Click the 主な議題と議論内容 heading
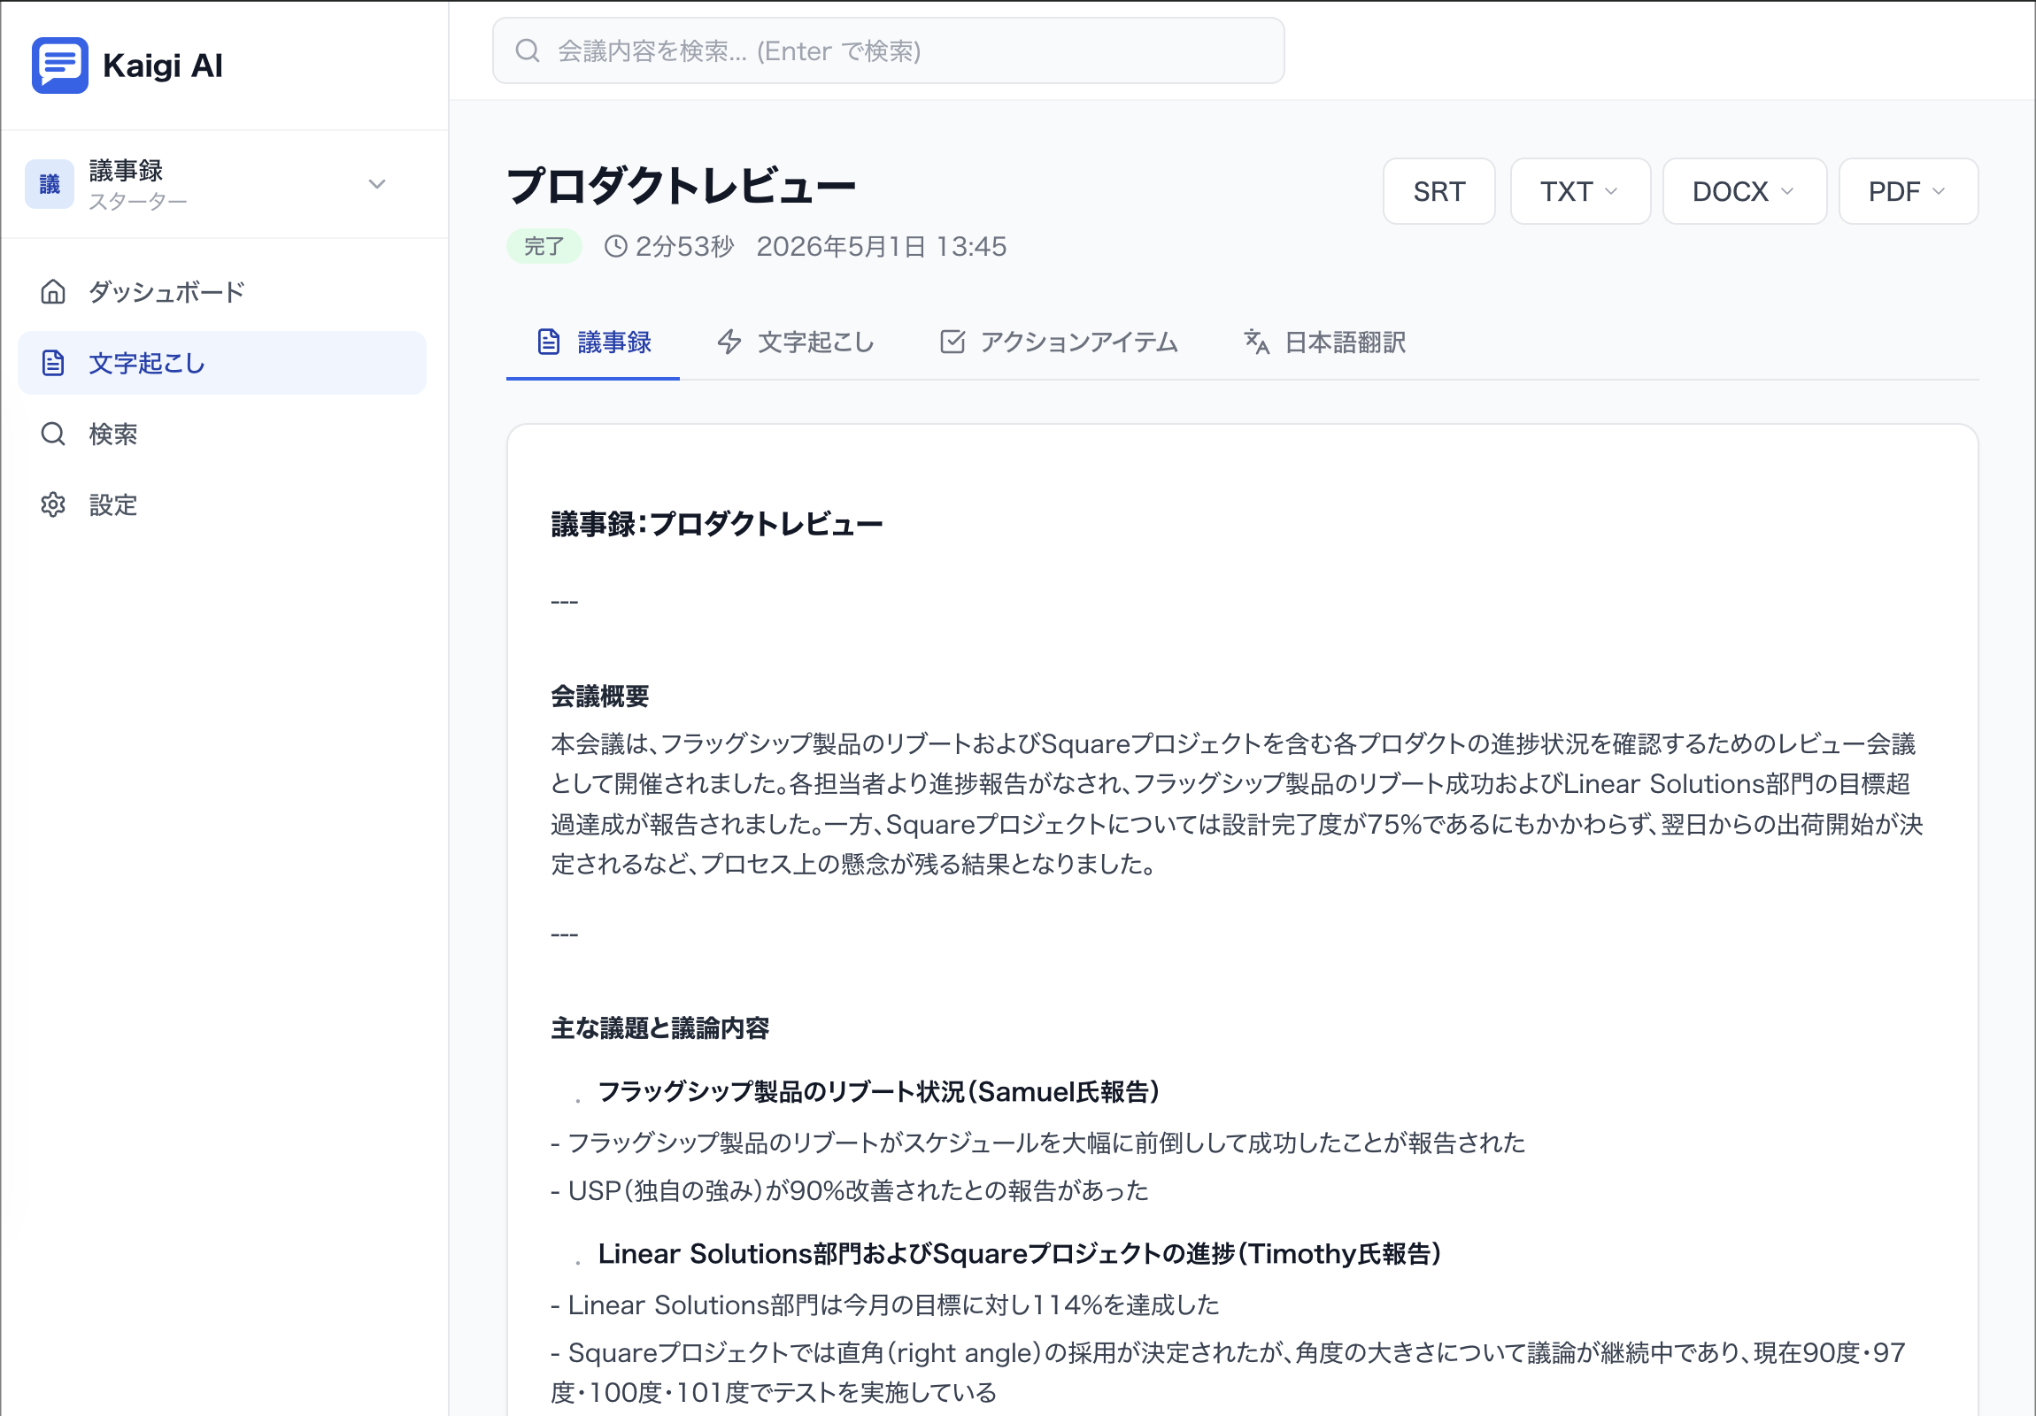 (659, 1027)
